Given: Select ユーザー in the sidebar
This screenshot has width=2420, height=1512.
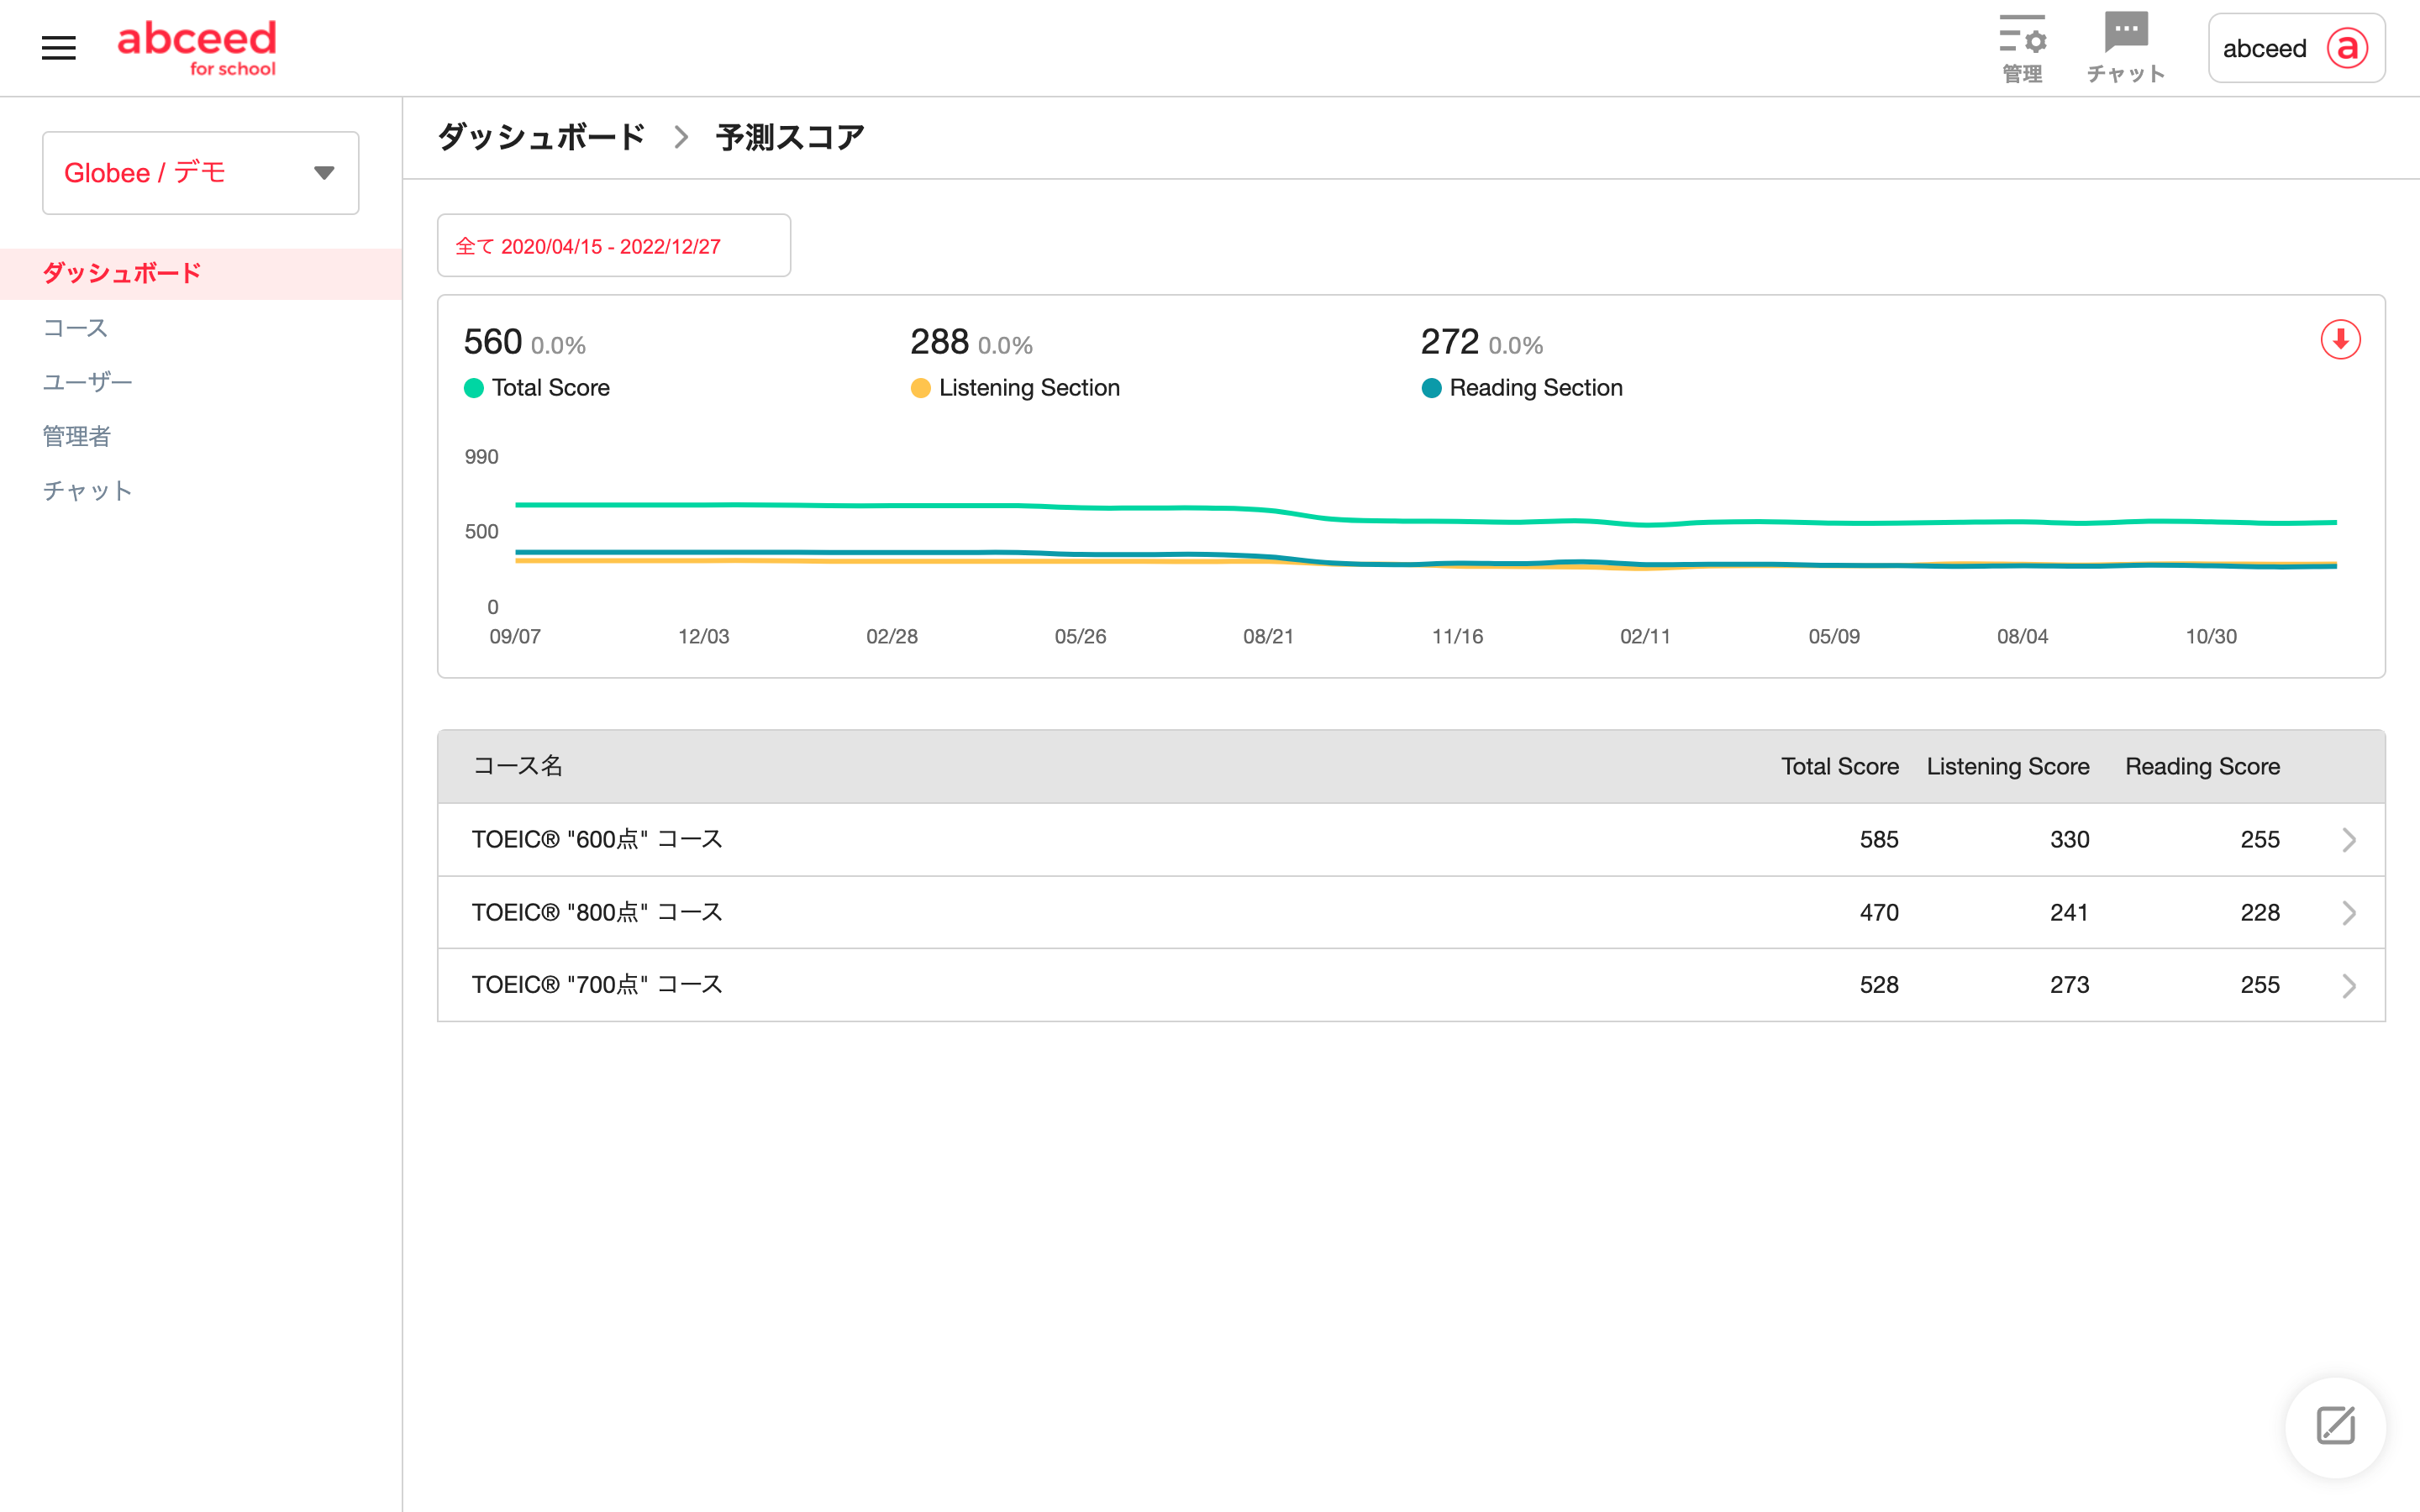Looking at the screenshot, I should point(87,382).
